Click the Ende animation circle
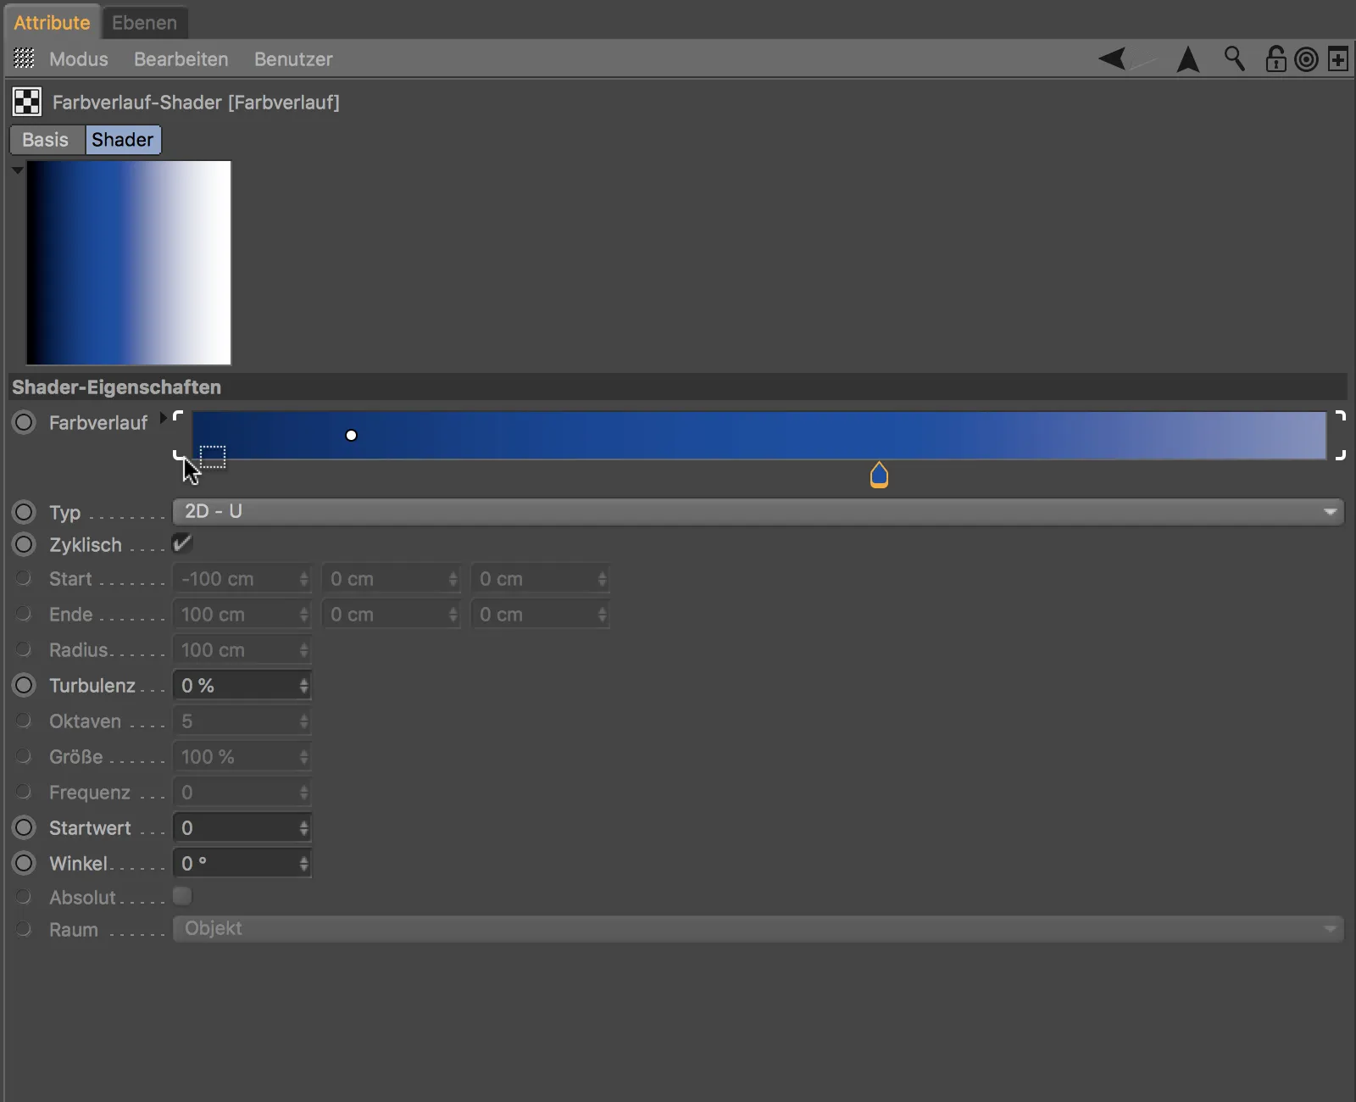 pyautogui.click(x=24, y=614)
